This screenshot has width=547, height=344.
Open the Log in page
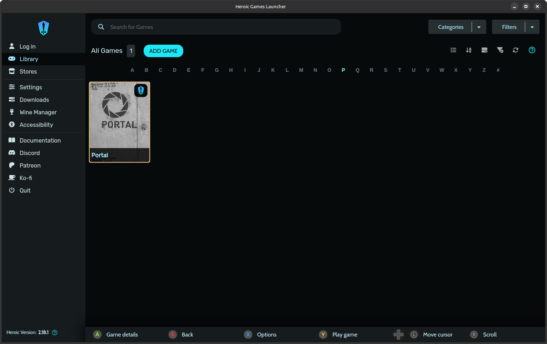(x=44, y=46)
